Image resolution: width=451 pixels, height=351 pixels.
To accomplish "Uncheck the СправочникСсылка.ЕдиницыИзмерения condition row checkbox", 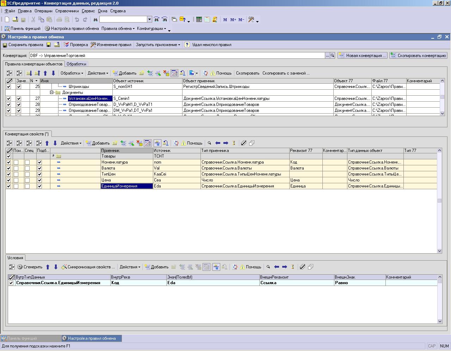I will pos(11,283).
